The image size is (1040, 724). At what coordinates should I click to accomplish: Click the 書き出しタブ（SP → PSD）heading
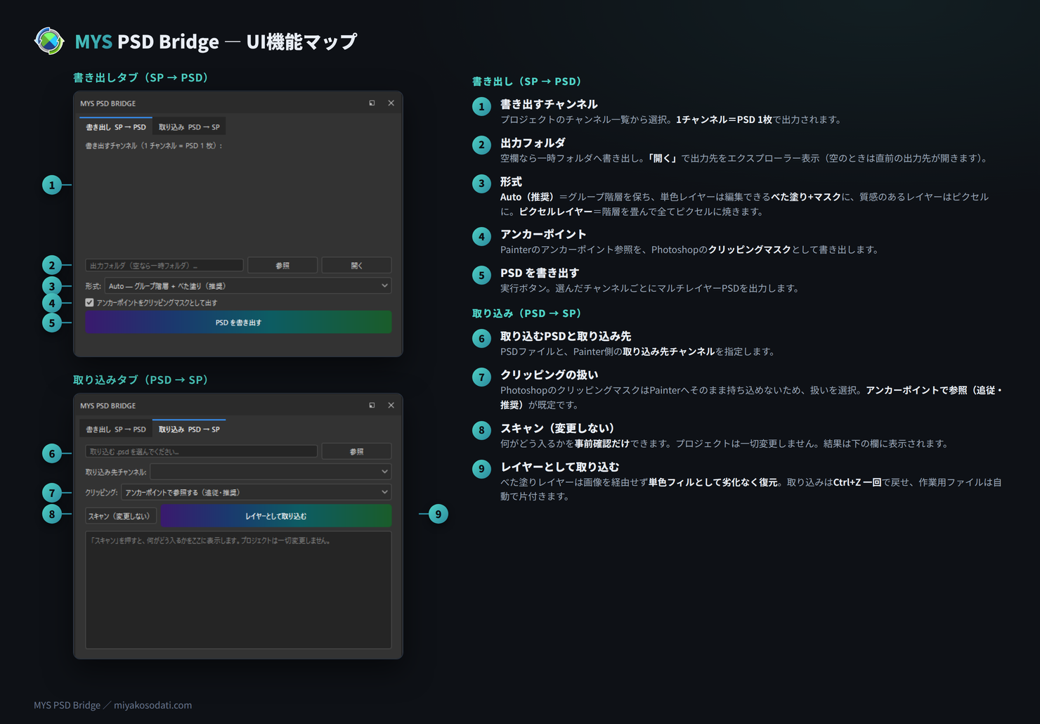[x=141, y=77]
